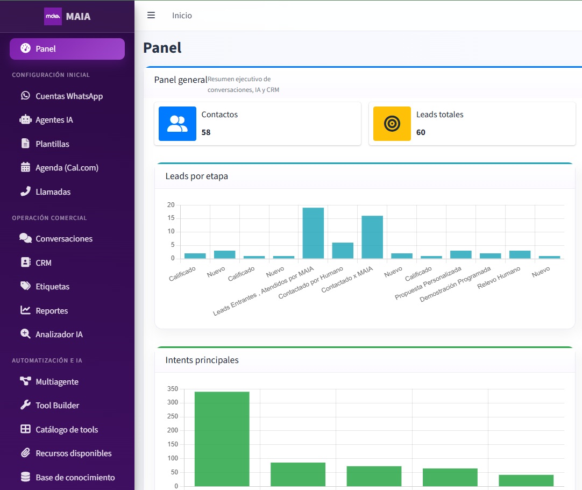Click the contact count '58'

[206, 132]
